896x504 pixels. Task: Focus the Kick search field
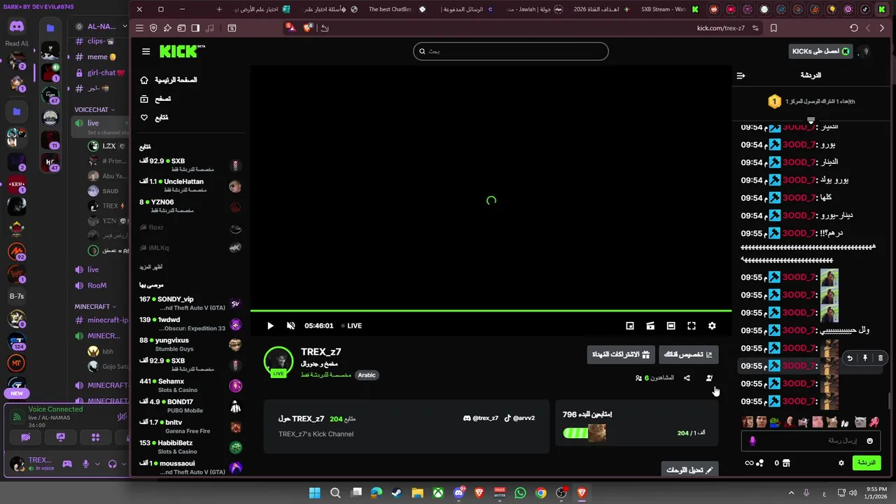[511, 51]
